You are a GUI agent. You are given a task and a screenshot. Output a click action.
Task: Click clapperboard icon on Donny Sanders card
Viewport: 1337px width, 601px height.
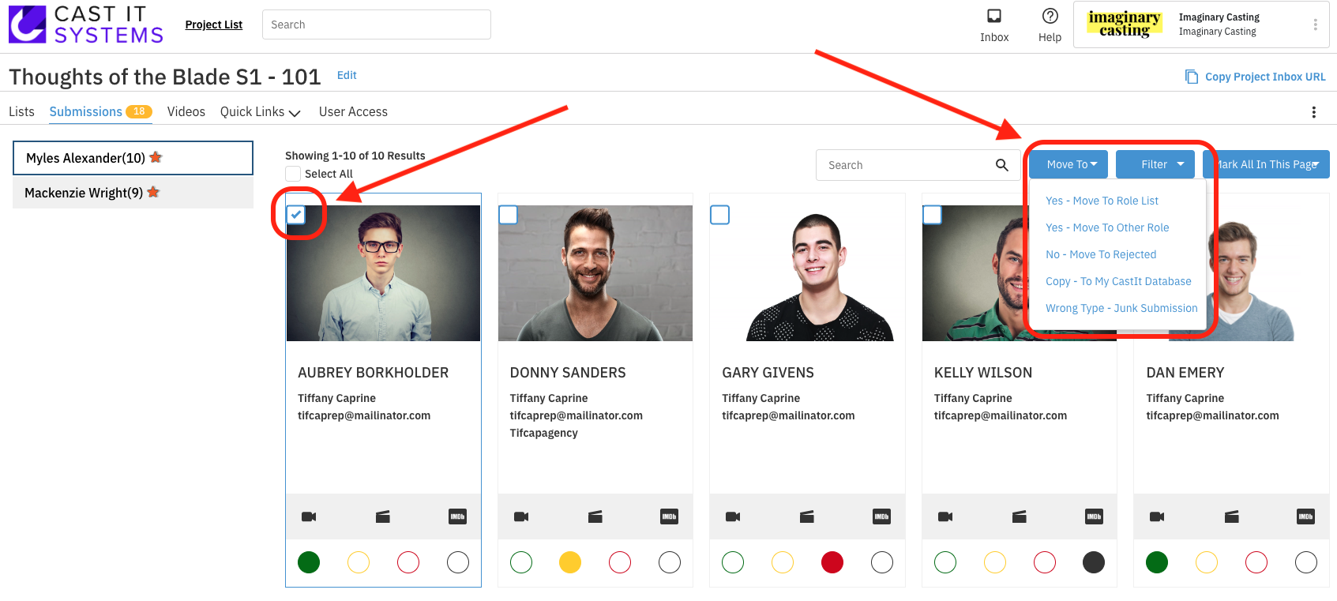595,516
